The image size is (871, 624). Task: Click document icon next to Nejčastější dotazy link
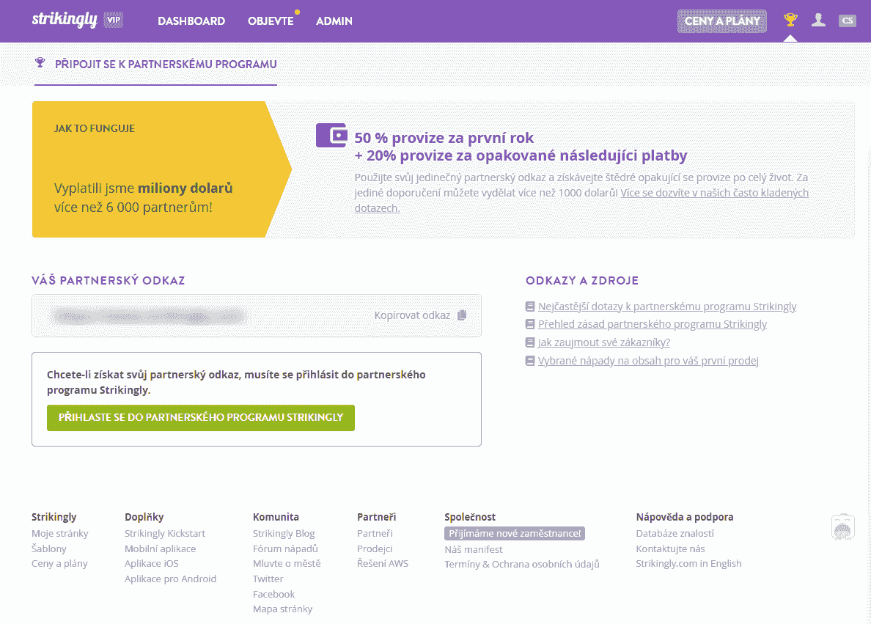530,307
